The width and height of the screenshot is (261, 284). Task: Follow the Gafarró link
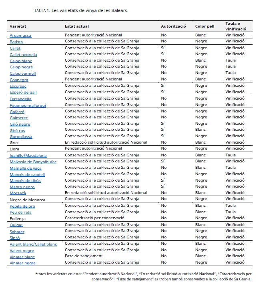[x=17, y=111]
